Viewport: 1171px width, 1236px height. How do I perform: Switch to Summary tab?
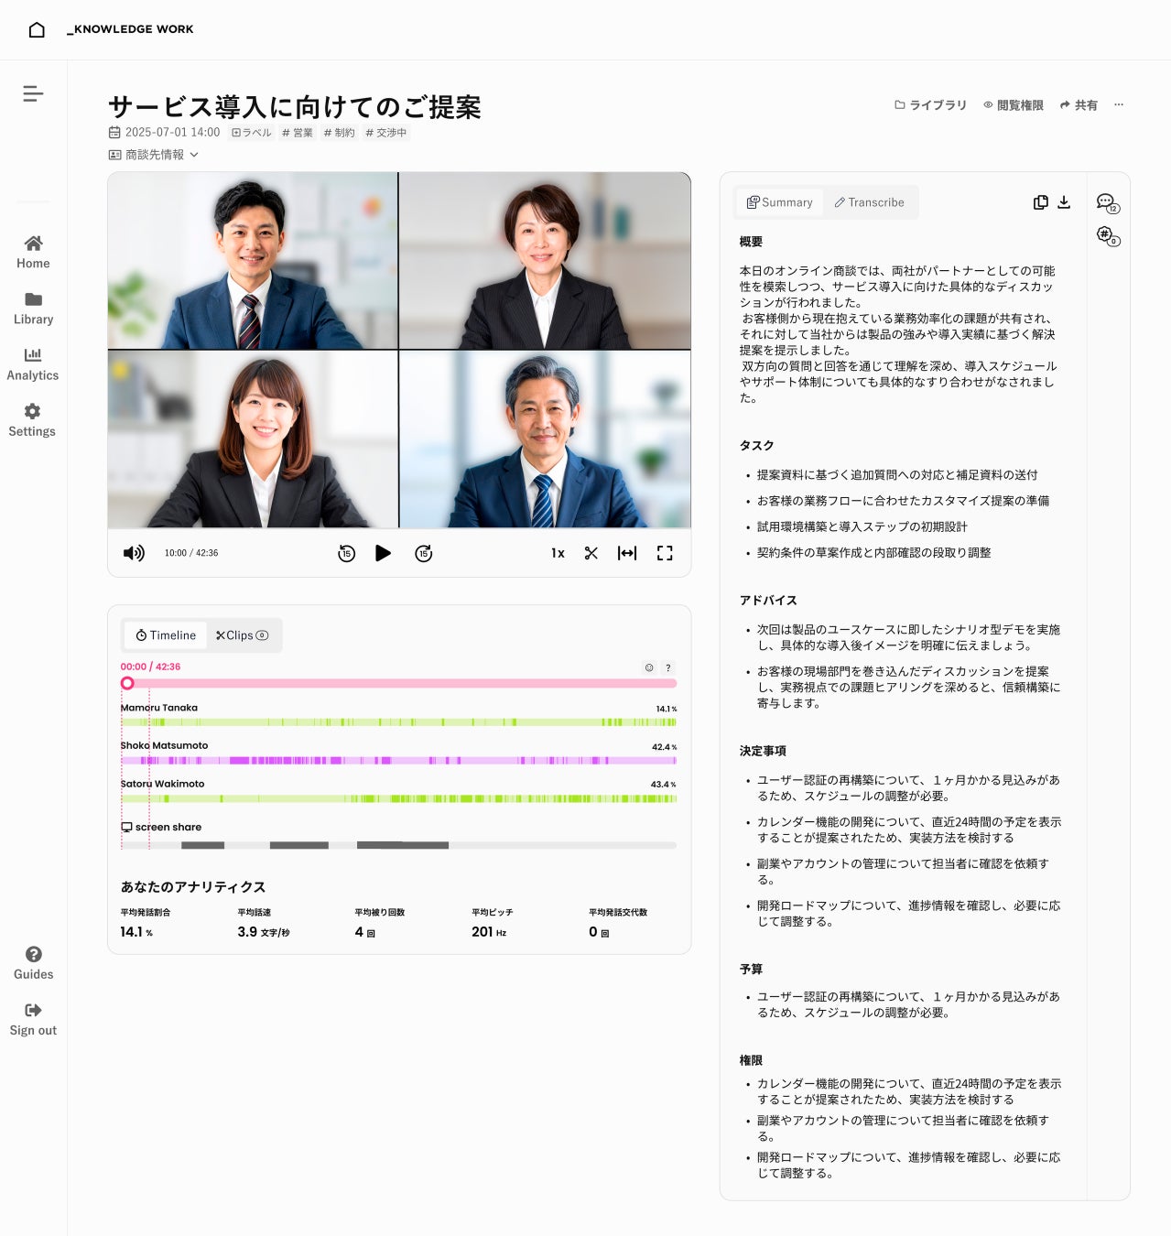click(780, 202)
